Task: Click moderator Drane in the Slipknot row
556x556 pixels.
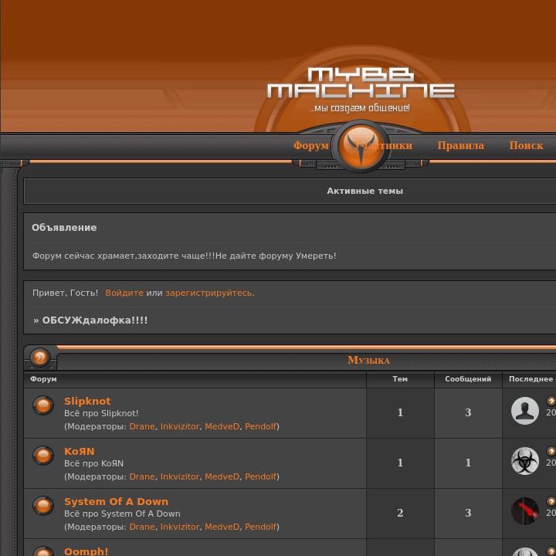Action: click(142, 426)
